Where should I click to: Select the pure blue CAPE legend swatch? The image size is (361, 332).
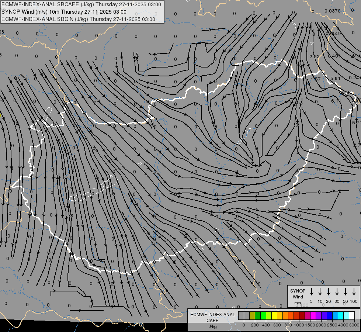click(330, 315)
